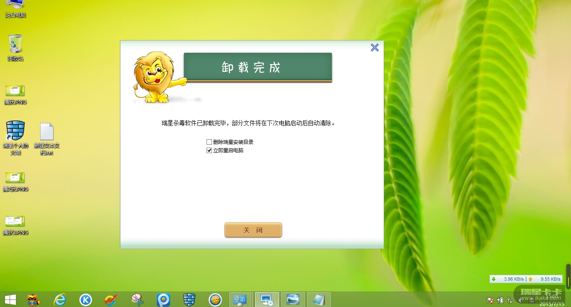Open the Rising firewall shield taskbar icon
The height and width of the screenshot is (307, 571).
coord(189,299)
